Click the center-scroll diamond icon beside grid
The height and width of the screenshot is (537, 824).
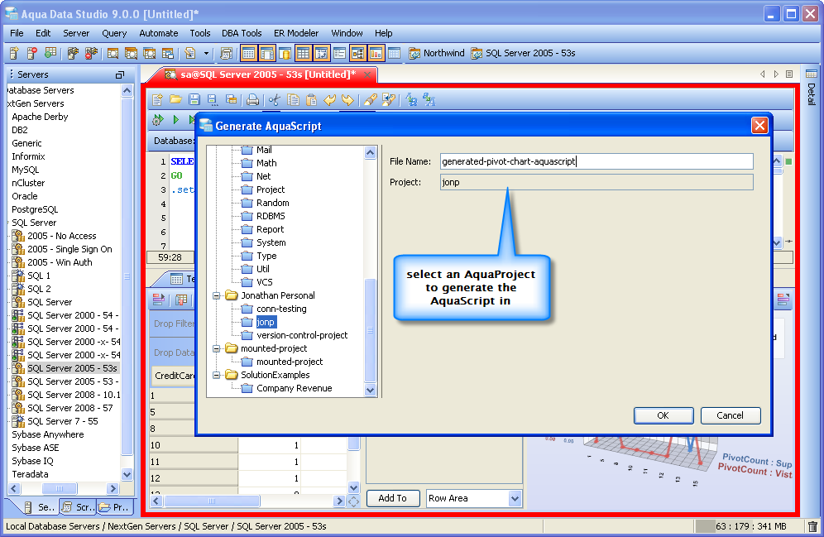tap(353, 501)
